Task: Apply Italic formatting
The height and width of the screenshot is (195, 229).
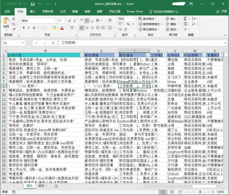Action: [29, 28]
